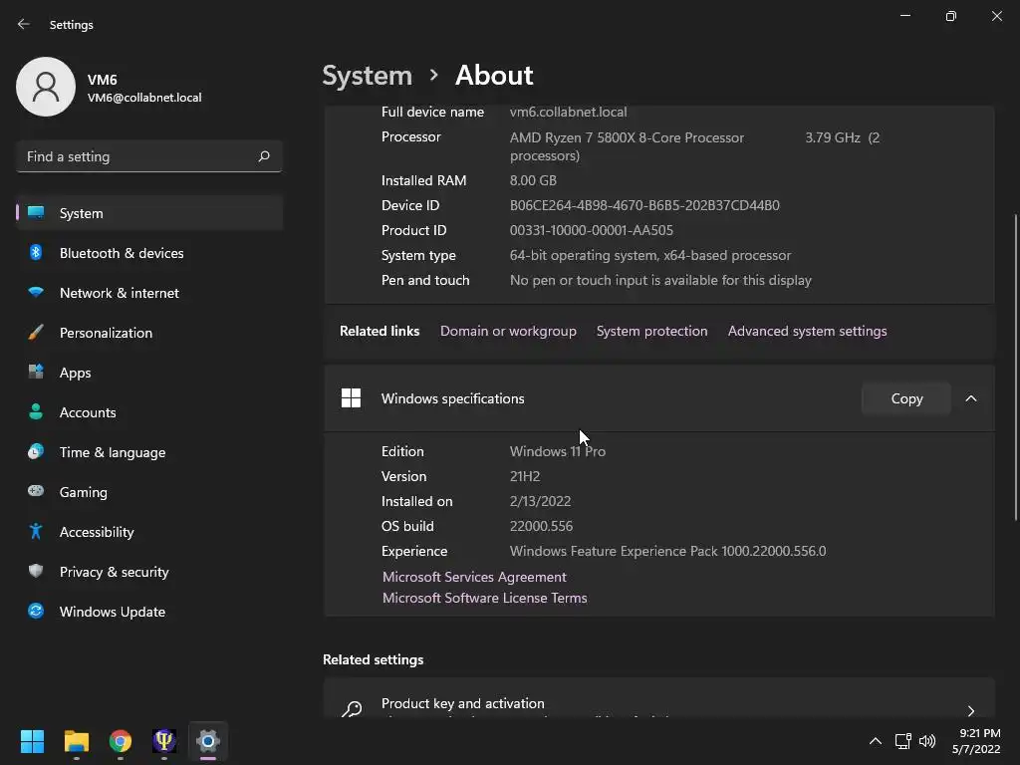Open the Windows Start menu
Screen dimensions: 1020x765
32,741
